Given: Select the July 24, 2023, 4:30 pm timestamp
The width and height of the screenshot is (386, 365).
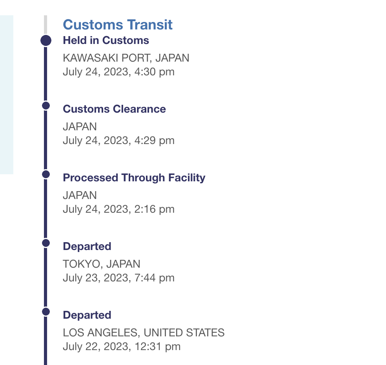Looking at the screenshot, I should 118,72.
